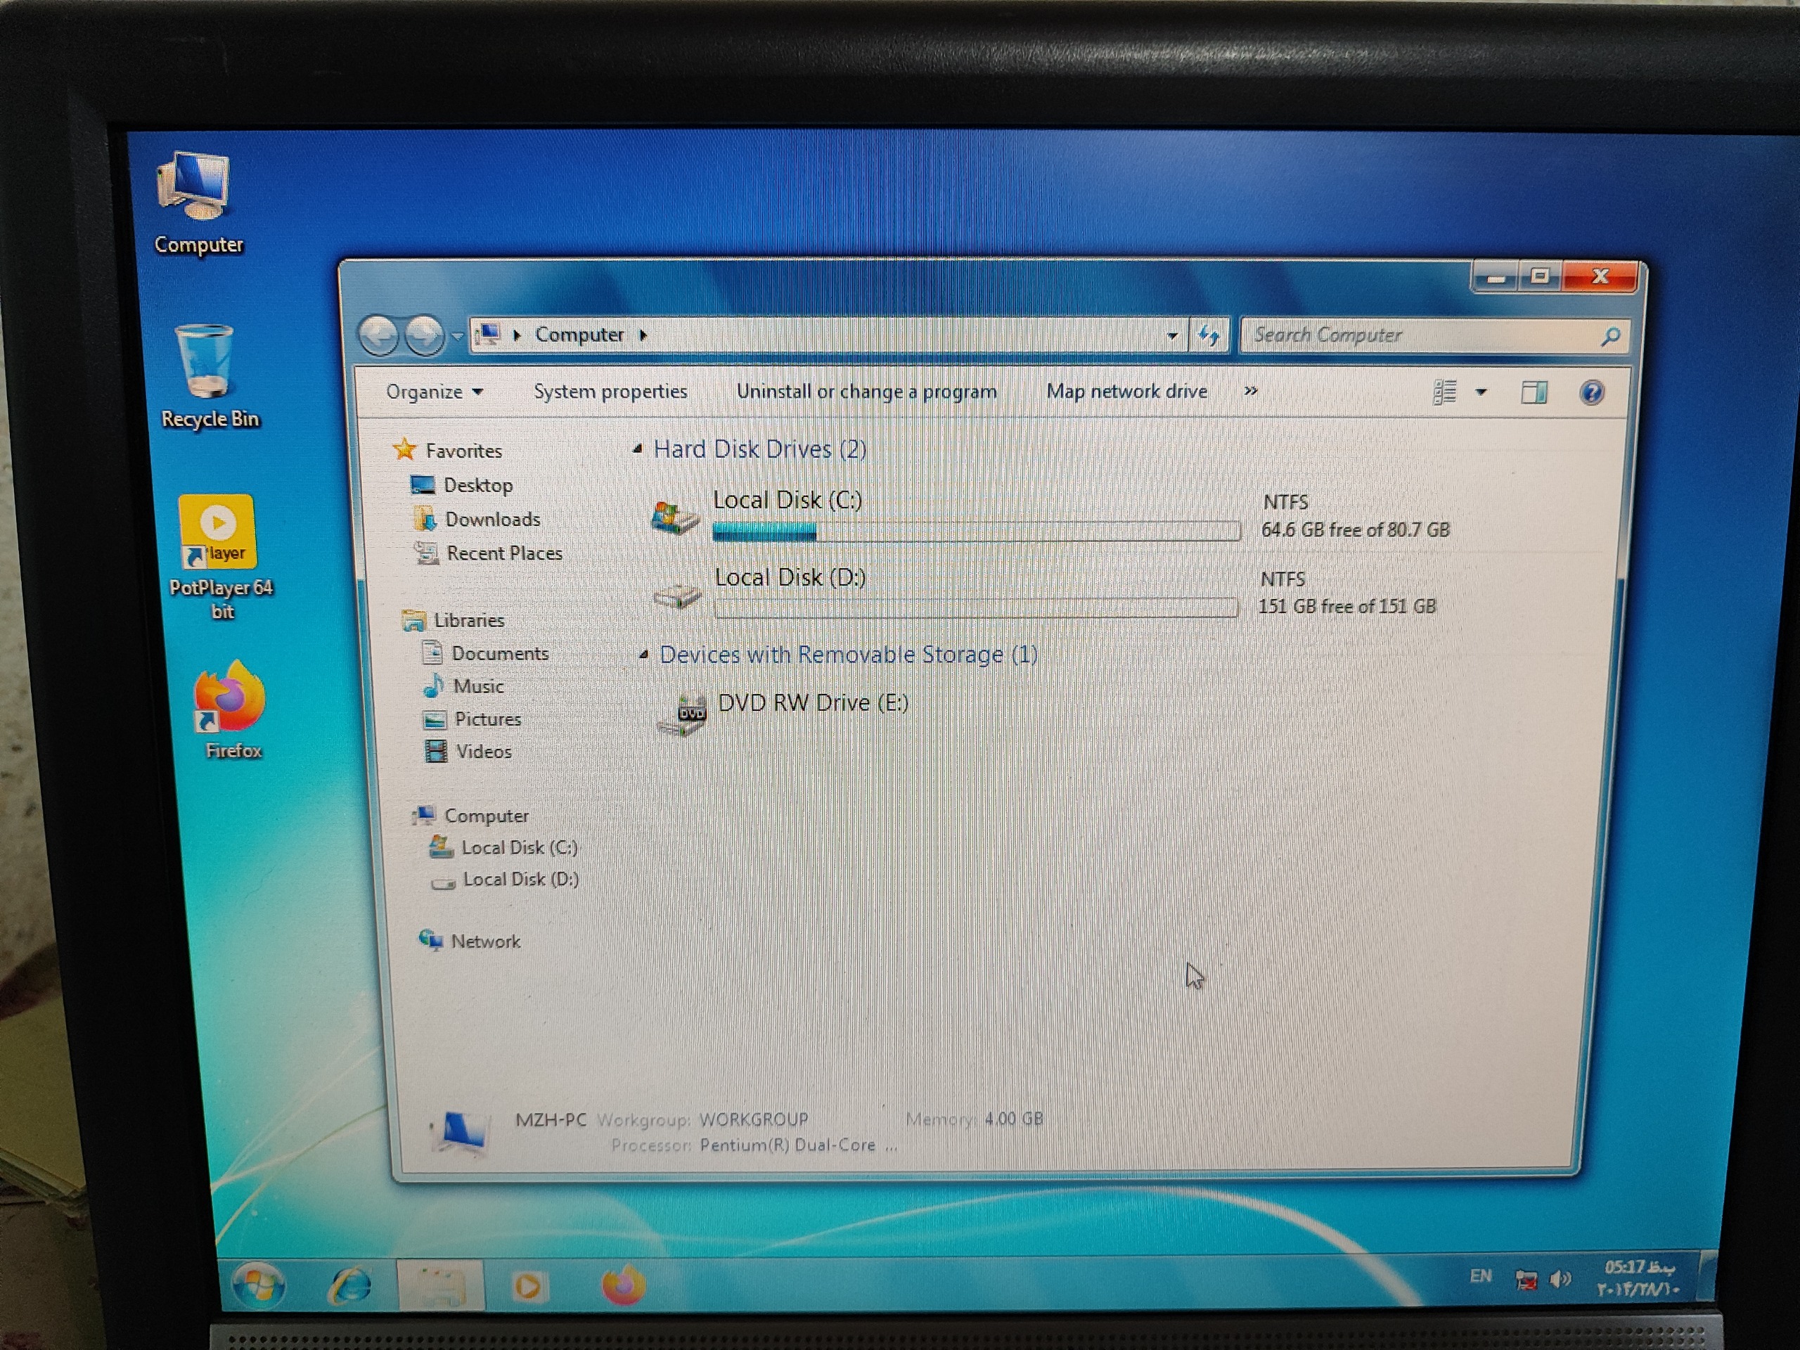Open PotPlayer from the taskbar
Viewport: 1800px width, 1350px height.
pos(529,1287)
